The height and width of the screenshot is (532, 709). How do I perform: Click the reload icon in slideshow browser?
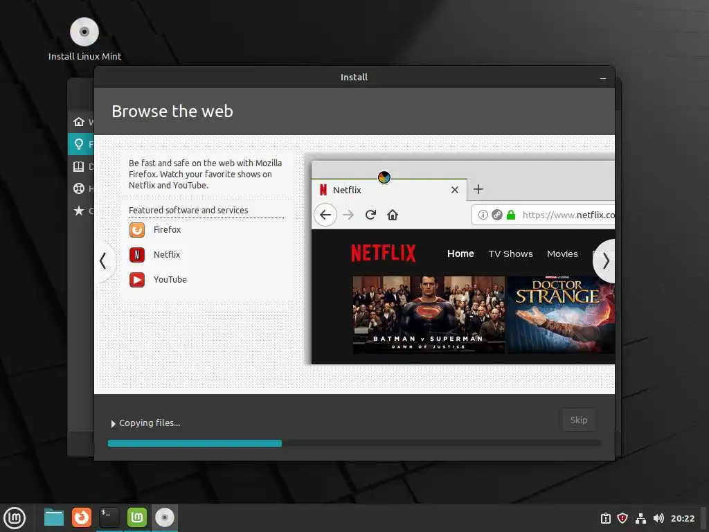(x=370, y=215)
